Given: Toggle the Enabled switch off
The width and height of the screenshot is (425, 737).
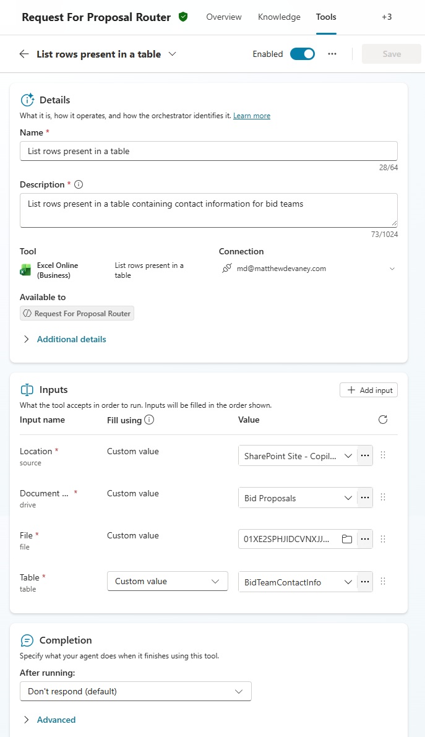Looking at the screenshot, I should pos(302,54).
